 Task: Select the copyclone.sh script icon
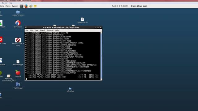click(x=83, y=20)
